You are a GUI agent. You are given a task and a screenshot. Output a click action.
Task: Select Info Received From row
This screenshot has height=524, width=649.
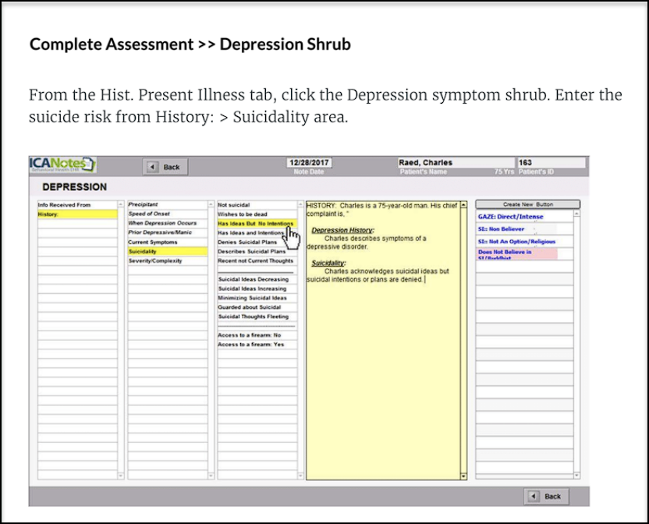point(77,205)
